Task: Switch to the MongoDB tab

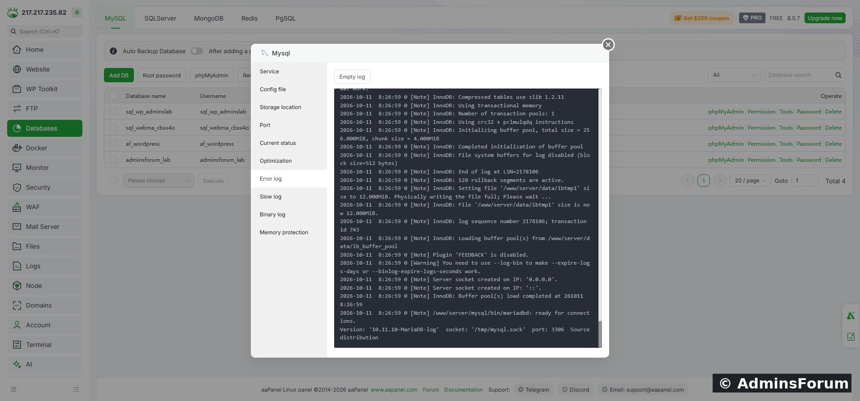Action: (209, 18)
